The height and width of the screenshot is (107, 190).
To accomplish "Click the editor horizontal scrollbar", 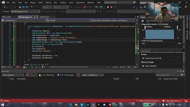I will coord(70,67).
